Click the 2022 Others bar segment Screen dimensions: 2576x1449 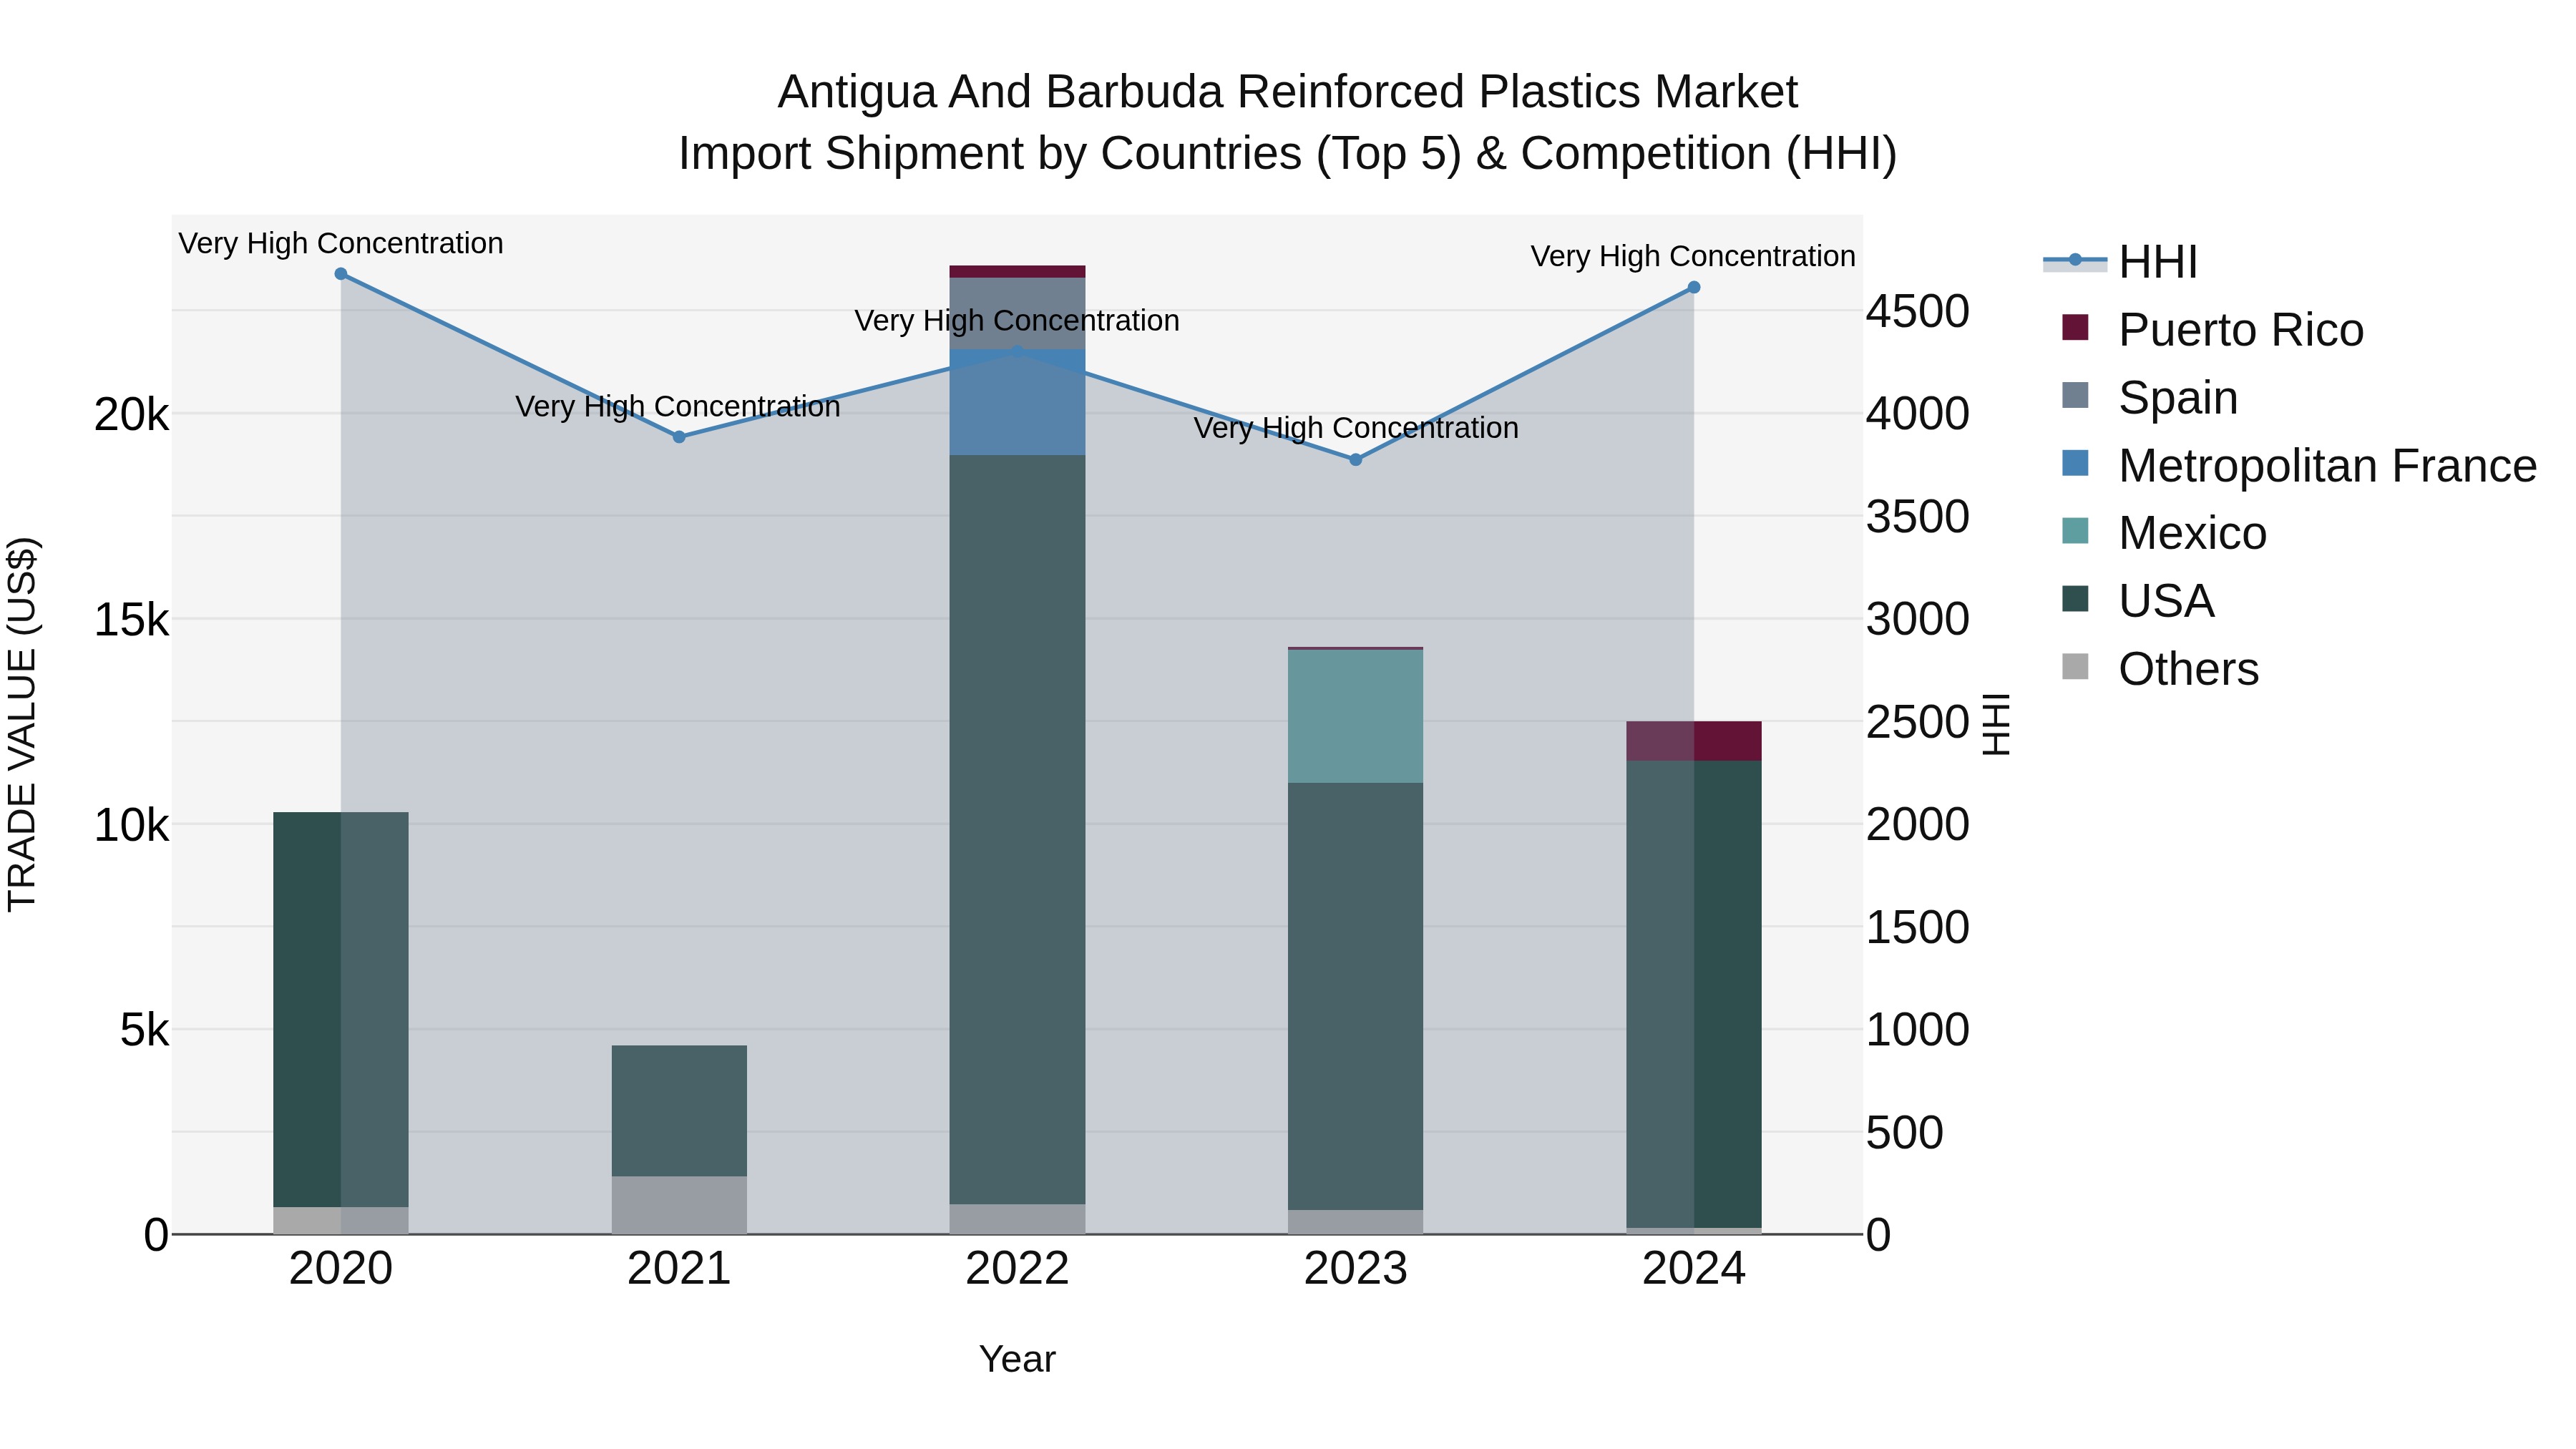1017,1219
